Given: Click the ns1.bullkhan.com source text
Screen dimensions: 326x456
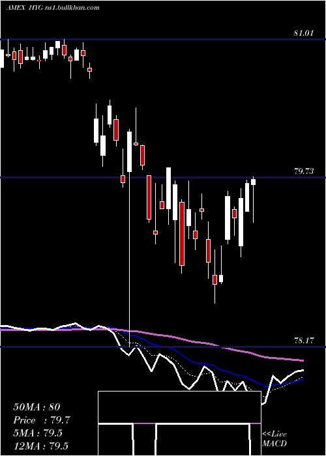Looking at the screenshot, I should 72,7.
